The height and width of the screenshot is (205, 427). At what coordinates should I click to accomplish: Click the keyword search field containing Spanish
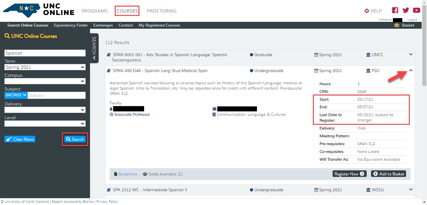(45, 53)
